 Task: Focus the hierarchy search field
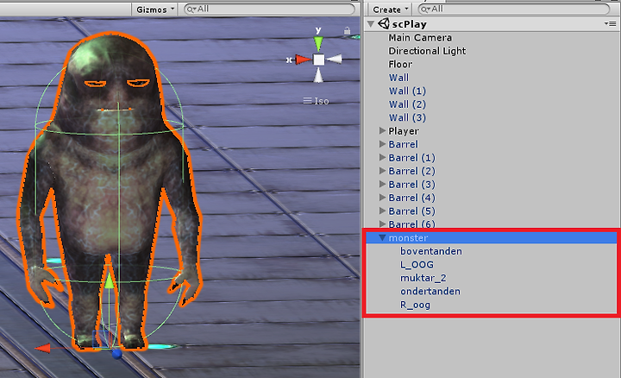click(x=514, y=9)
